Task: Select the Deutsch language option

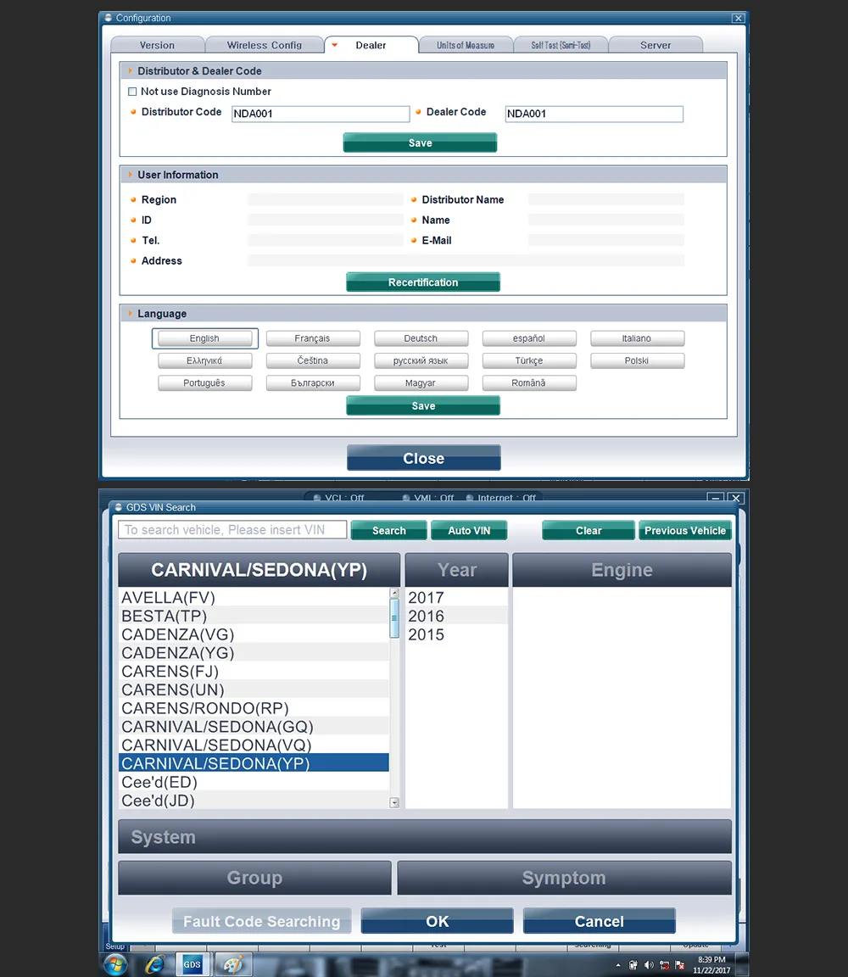Action: pyautogui.click(x=421, y=338)
